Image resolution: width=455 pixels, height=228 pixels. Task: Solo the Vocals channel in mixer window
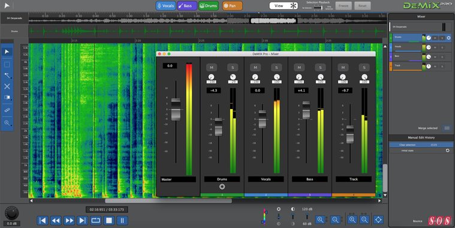(276, 68)
